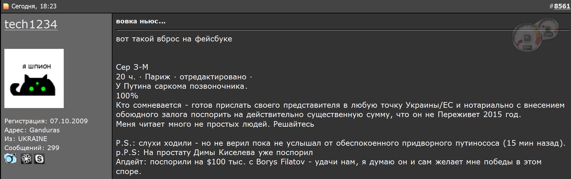Click the Из: UKRAINE line

pyautogui.click(x=26, y=139)
